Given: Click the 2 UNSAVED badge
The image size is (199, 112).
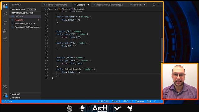Looking at the screenshot, I should coord(31,9).
